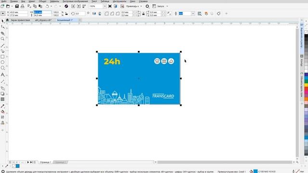This screenshot has width=308, height=173.
Task: Click the Export icon
Action: tap(78, 6)
